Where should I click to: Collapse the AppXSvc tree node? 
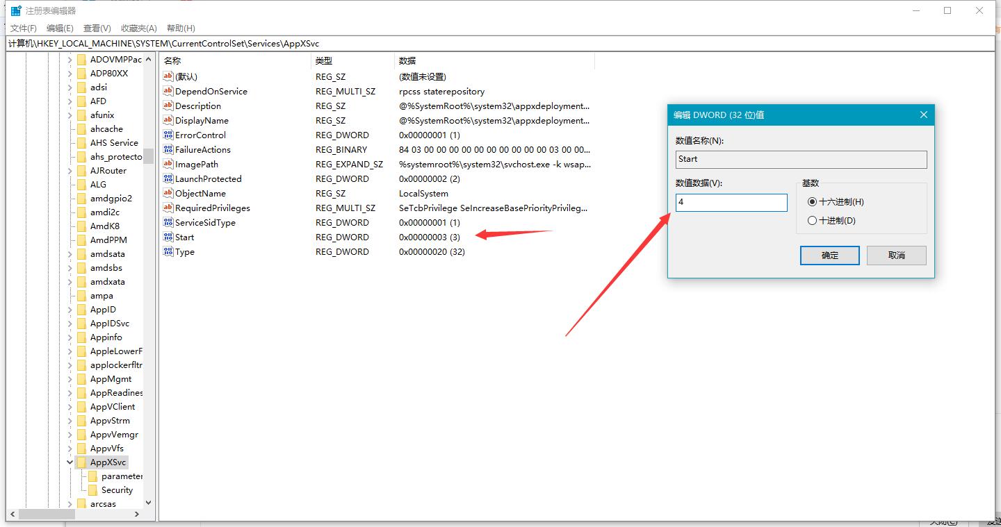pyautogui.click(x=70, y=462)
